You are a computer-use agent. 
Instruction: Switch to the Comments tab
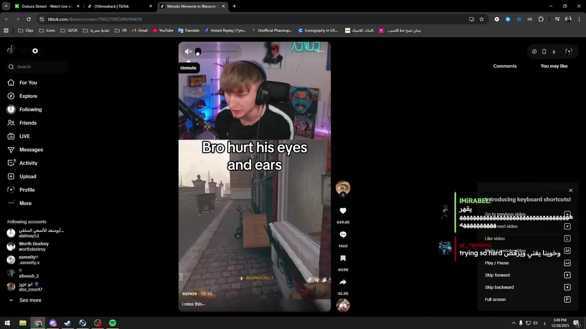[x=505, y=66]
